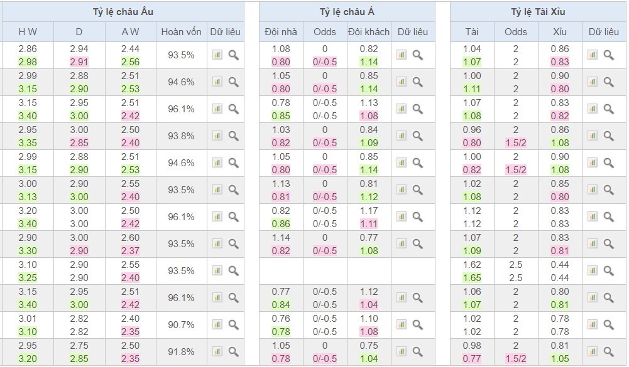Open chart icon in Tài Xỉu row with Tài 1.62

tap(592, 271)
